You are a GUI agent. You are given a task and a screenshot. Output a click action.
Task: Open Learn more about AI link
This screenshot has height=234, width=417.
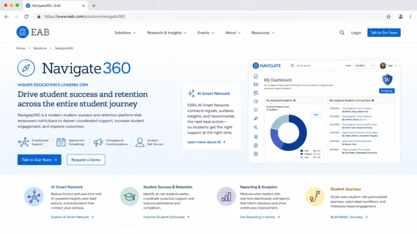[x=206, y=142]
